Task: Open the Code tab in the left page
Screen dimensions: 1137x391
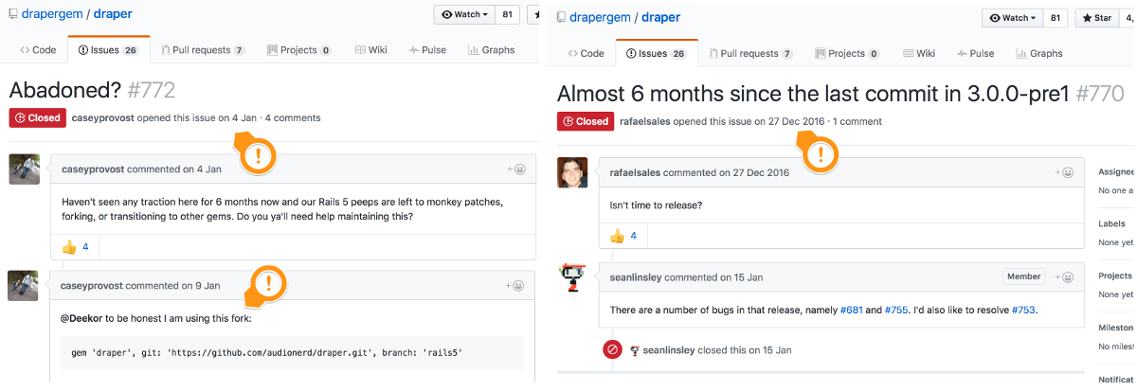Action: click(37, 50)
